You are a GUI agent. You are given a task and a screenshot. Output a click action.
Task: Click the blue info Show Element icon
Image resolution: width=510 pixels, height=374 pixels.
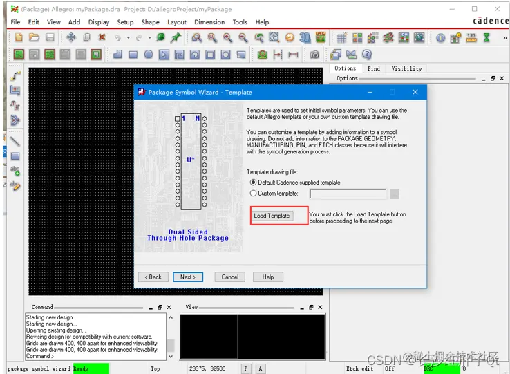[x=441, y=38]
